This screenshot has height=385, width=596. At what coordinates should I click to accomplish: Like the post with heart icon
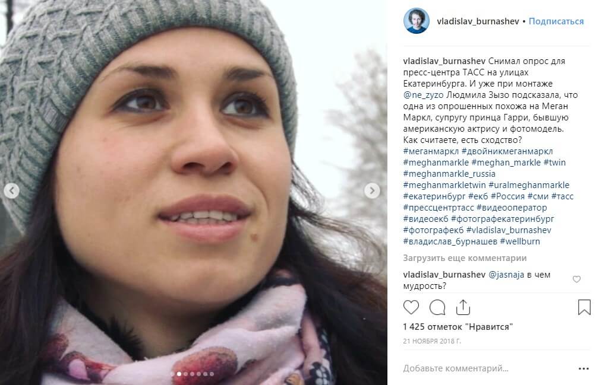click(x=411, y=307)
